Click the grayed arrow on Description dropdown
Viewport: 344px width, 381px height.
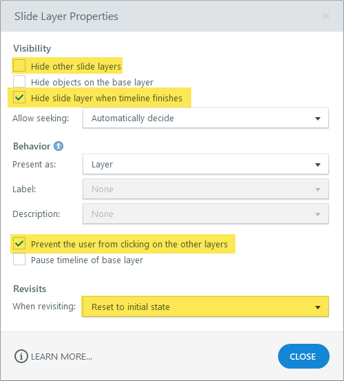pyautogui.click(x=318, y=214)
